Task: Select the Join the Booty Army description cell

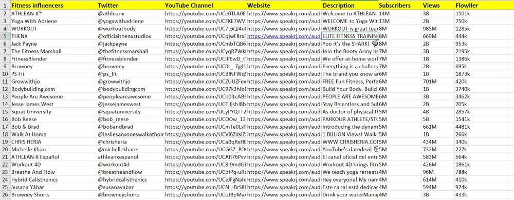Action: [x=350, y=51]
